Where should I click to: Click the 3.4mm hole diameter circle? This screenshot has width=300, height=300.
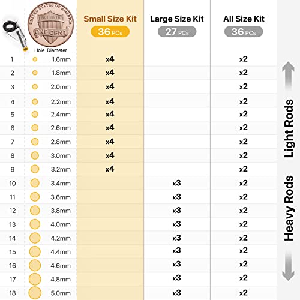pos(35,183)
